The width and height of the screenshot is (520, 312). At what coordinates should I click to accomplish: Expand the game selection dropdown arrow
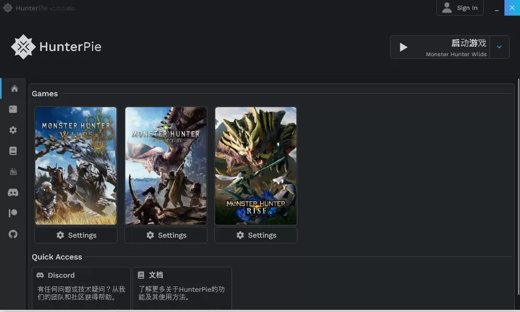499,47
